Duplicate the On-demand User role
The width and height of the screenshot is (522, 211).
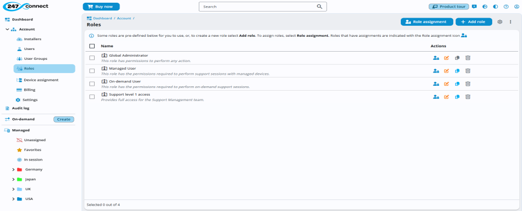(x=457, y=84)
